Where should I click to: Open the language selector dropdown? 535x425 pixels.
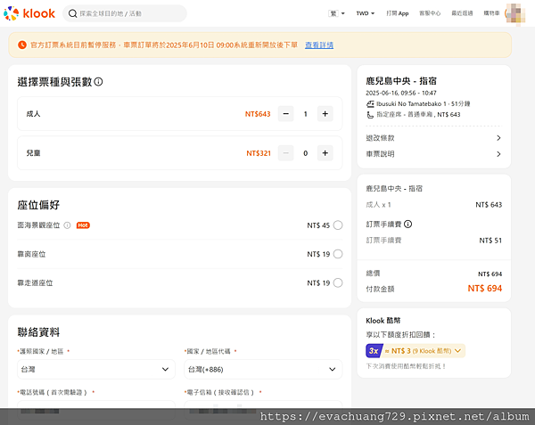[336, 13]
